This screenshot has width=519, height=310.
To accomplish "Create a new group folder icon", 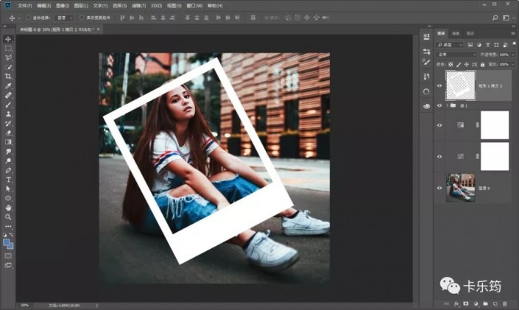I will pos(485,303).
